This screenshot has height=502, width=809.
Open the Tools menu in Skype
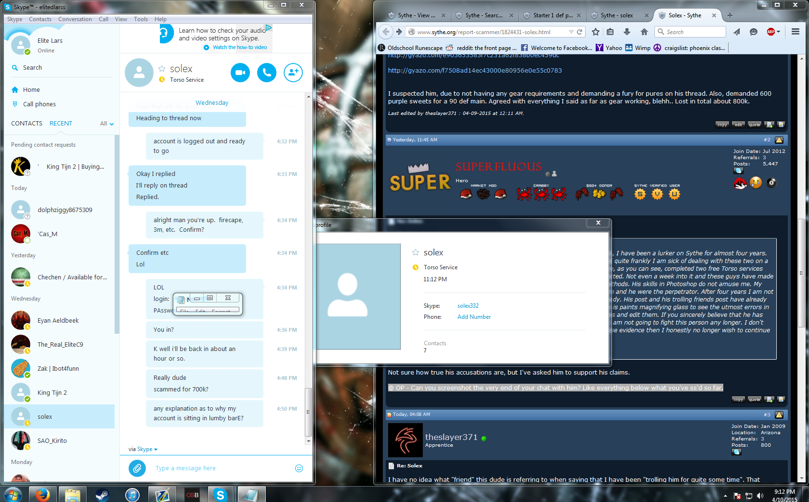point(141,19)
